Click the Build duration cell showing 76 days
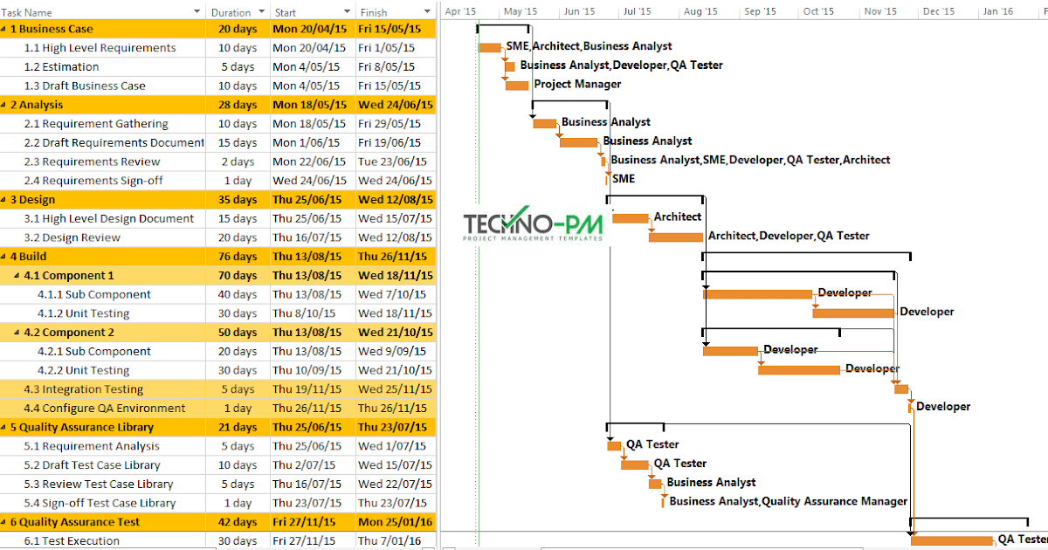The width and height of the screenshot is (1048, 550). (x=238, y=256)
